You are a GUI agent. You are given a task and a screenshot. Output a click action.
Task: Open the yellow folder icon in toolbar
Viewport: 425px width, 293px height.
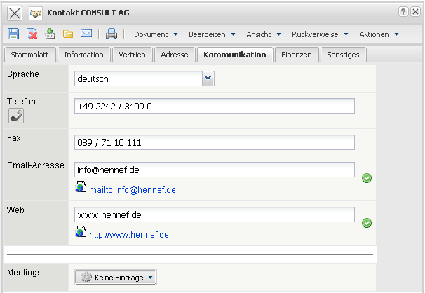68,34
